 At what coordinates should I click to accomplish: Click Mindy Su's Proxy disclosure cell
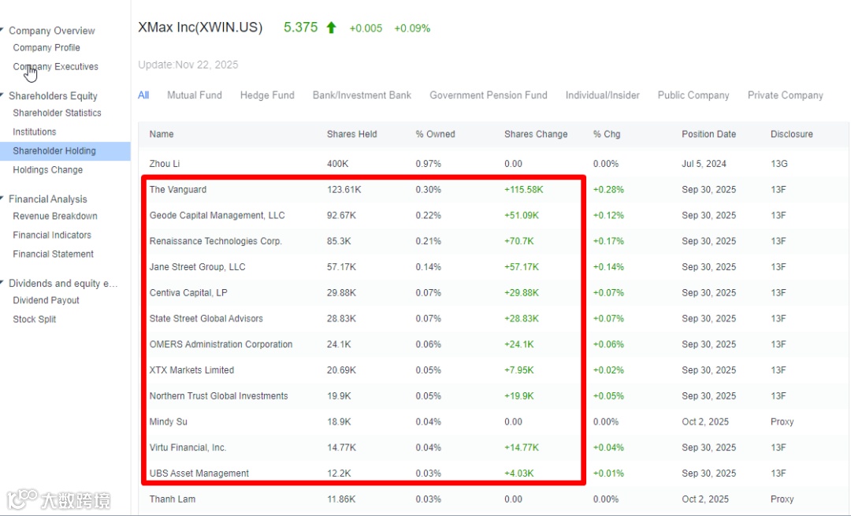(782, 421)
